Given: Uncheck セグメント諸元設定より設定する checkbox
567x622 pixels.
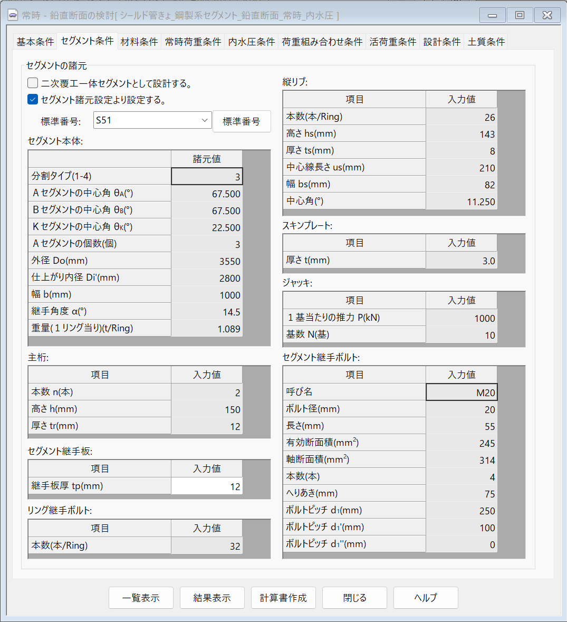Looking at the screenshot, I should [33, 99].
